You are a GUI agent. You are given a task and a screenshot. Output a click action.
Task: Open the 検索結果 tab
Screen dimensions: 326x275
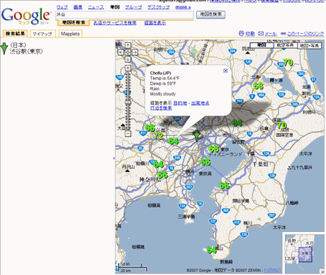(x=15, y=34)
